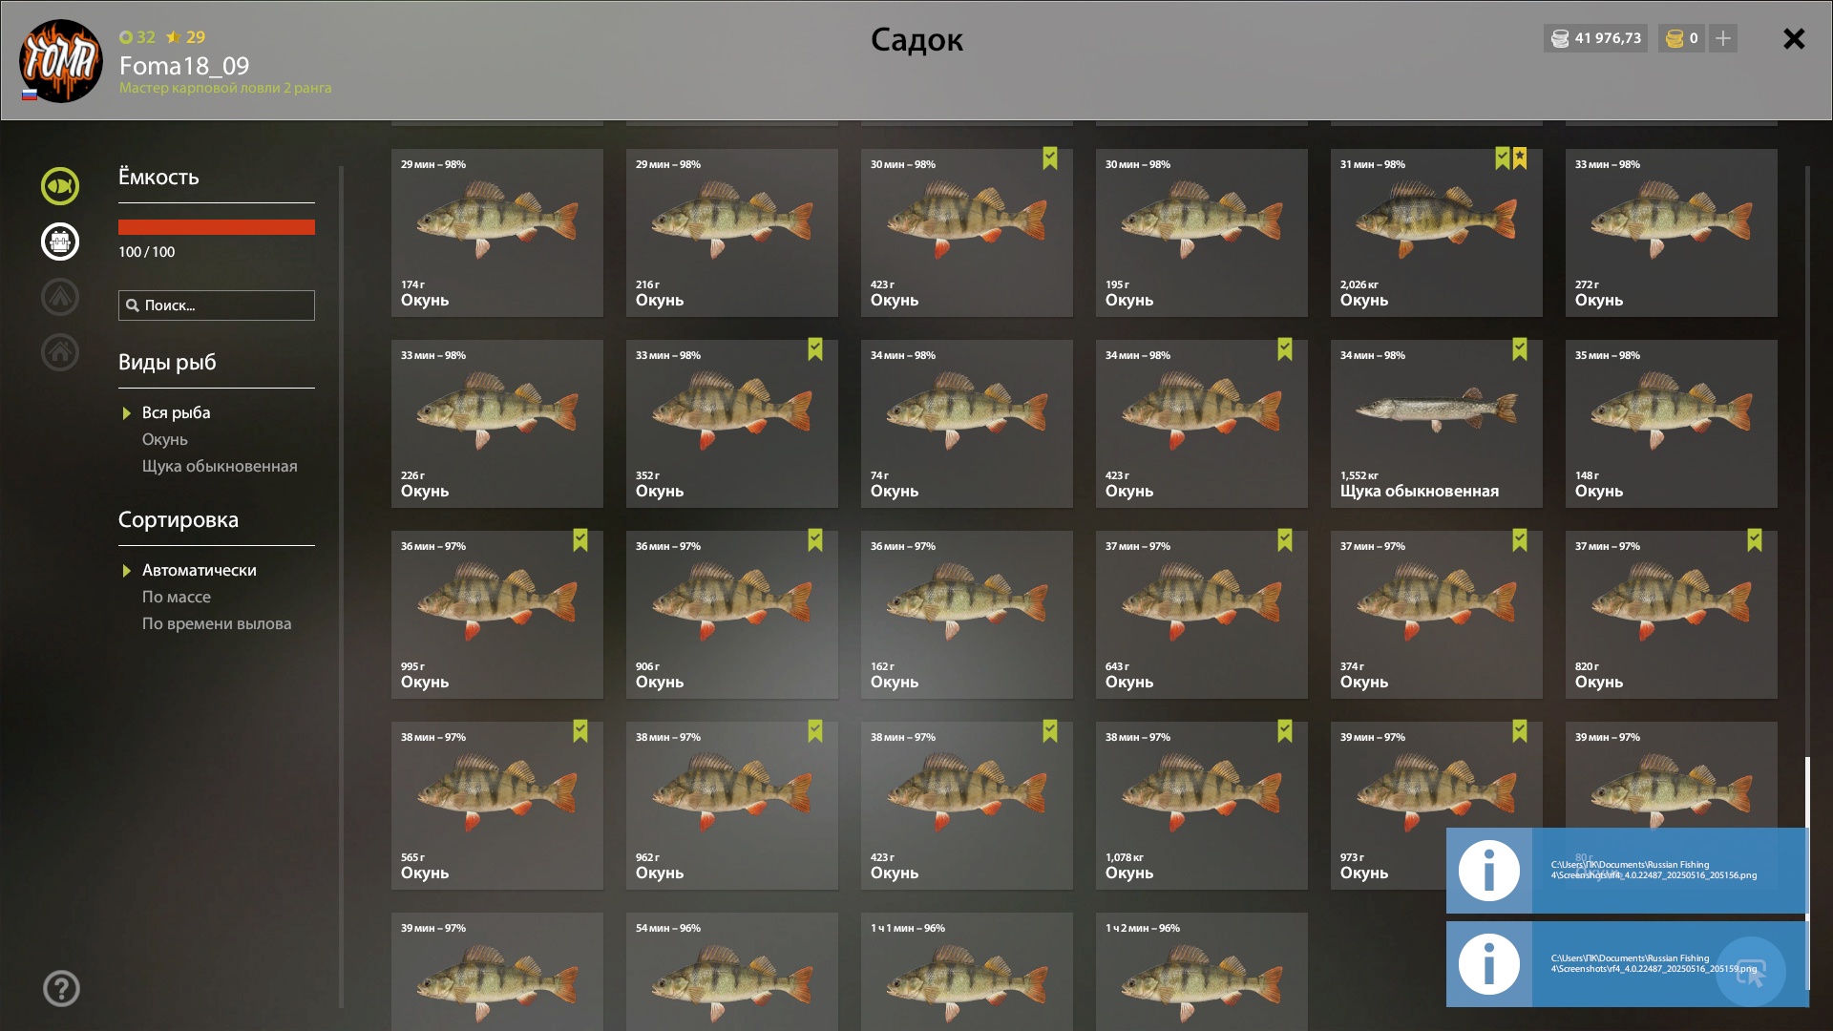
Task: Filter by Щука обыкновенная species
Action: click(220, 466)
